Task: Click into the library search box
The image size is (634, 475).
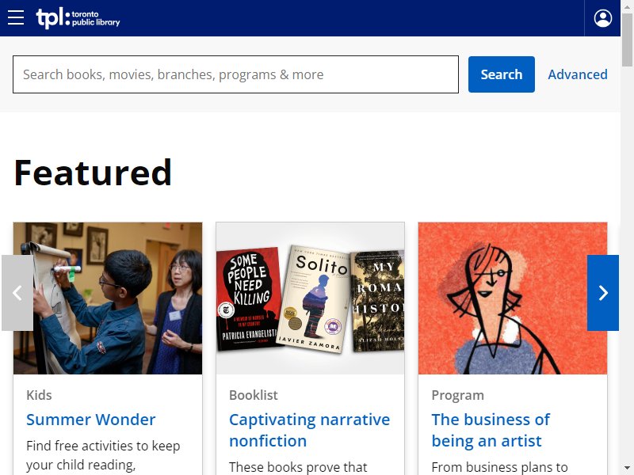Action: (235, 74)
